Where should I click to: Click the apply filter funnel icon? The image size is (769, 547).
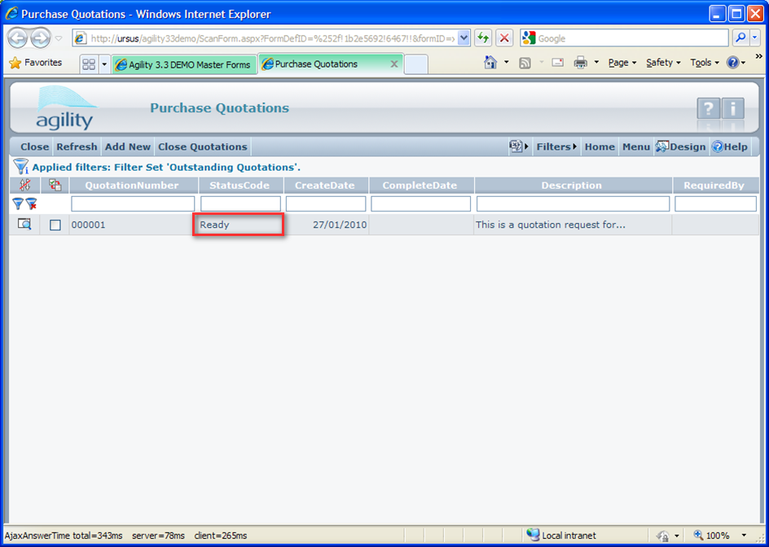(x=17, y=204)
